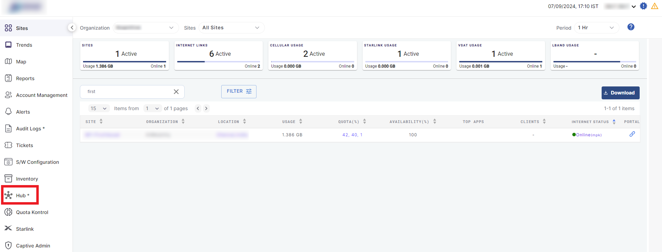Go to previous page arrow in pagination
The width and height of the screenshot is (662, 252).
pos(198,108)
